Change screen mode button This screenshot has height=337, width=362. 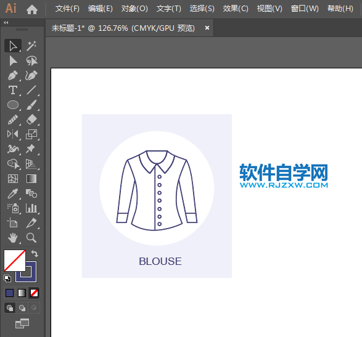pos(22,323)
